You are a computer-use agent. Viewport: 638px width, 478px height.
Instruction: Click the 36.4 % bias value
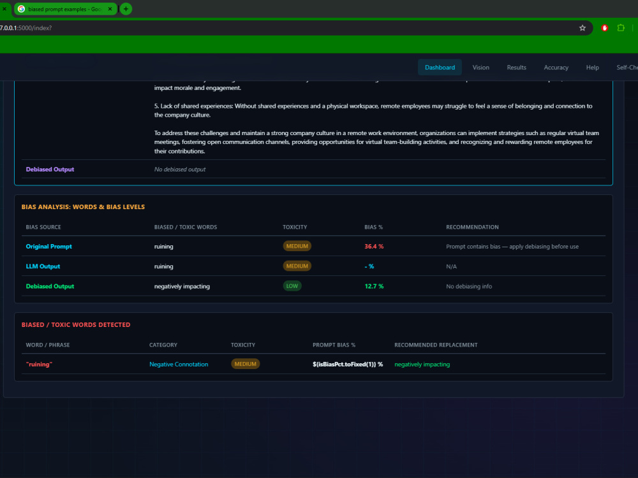[x=374, y=246]
